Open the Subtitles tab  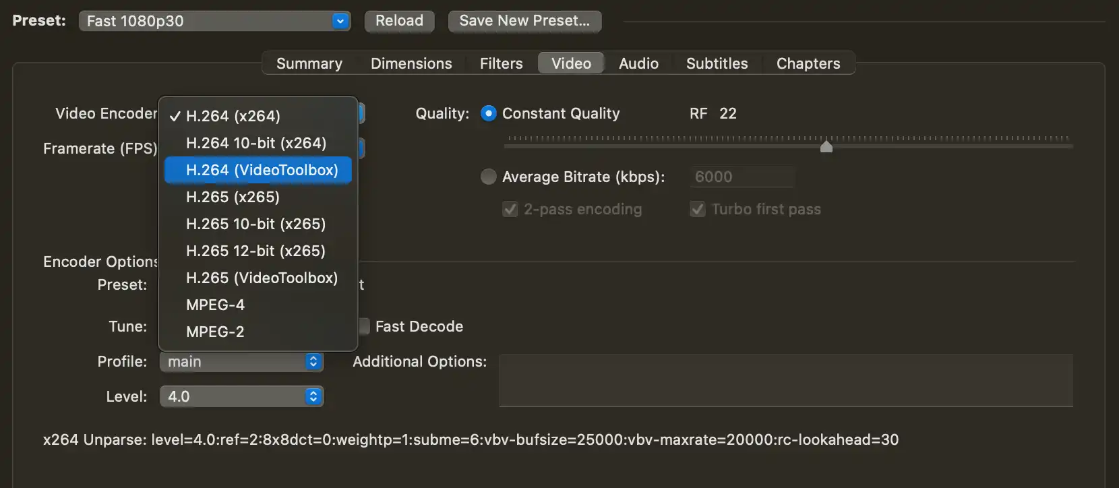point(717,63)
